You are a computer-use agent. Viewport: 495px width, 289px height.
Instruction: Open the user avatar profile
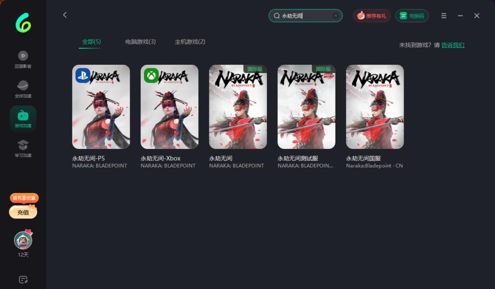(x=23, y=240)
